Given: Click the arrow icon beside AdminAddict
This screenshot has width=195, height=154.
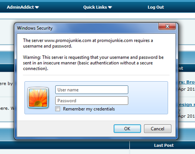Looking at the screenshot, I should 37,7.
